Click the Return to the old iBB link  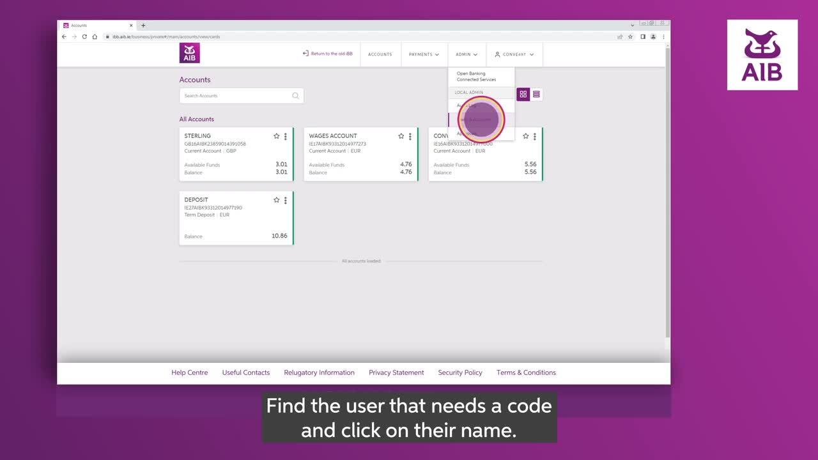[327, 54]
